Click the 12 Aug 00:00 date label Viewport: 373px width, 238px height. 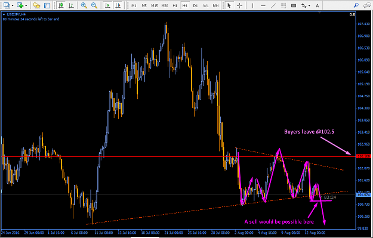pyautogui.click(x=315, y=233)
